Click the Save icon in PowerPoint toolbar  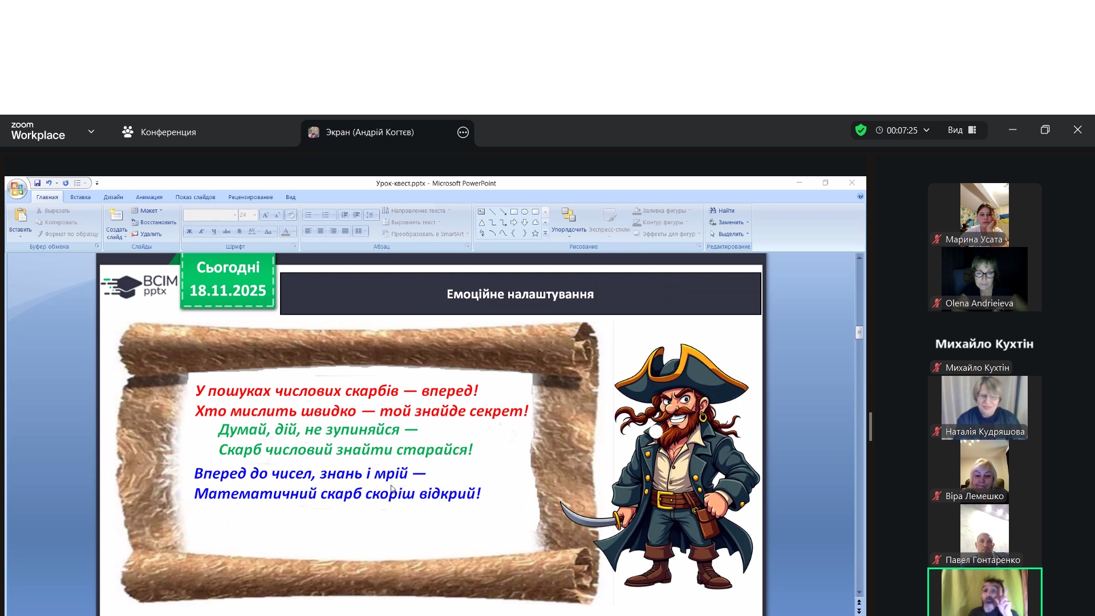(x=37, y=183)
